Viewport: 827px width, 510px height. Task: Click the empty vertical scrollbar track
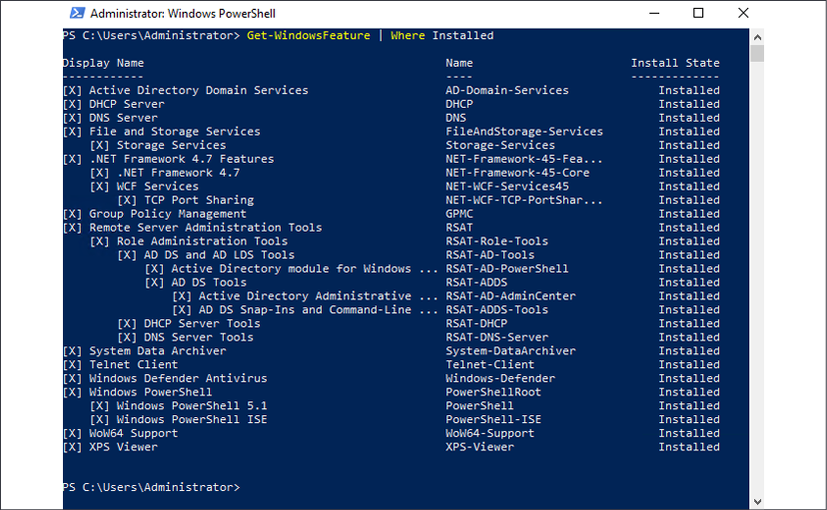point(757,278)
